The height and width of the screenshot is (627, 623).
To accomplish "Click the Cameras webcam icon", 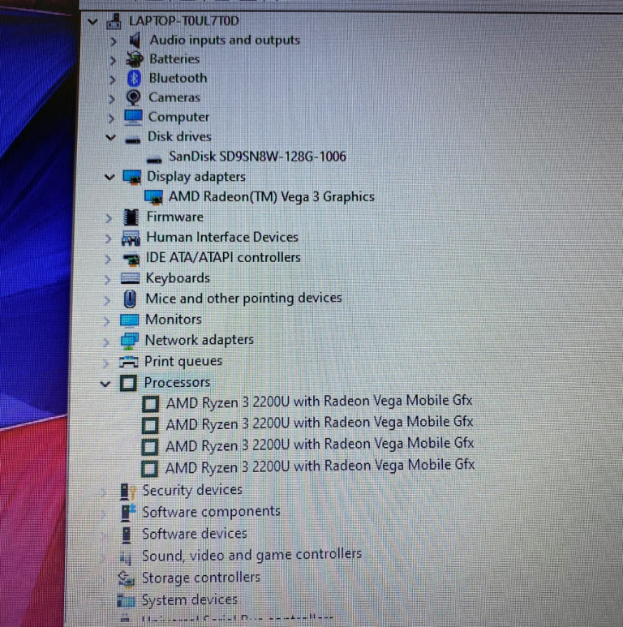I will click(133, 97).
